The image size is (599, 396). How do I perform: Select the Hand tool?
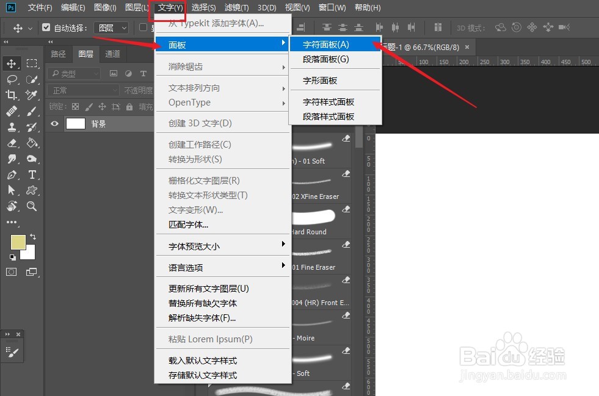click(x=12, y=206)
